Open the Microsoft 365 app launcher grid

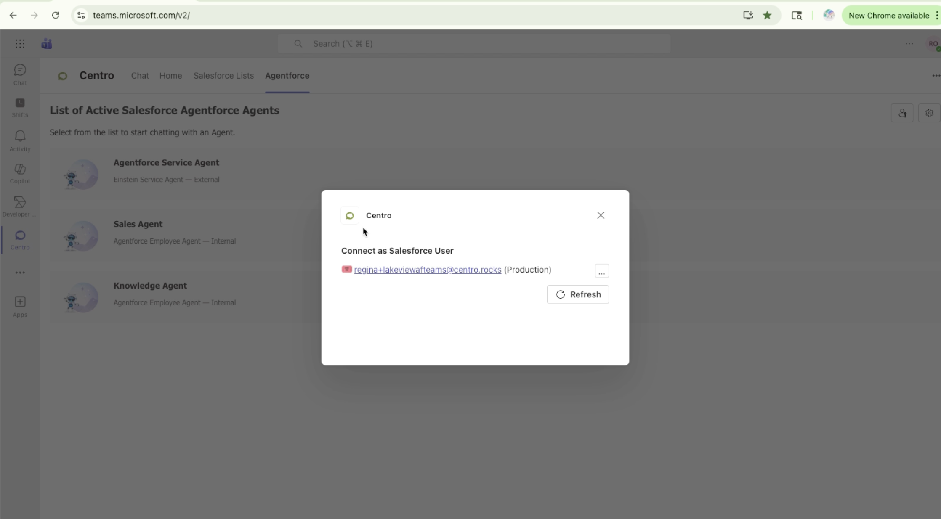pos(20,44)
